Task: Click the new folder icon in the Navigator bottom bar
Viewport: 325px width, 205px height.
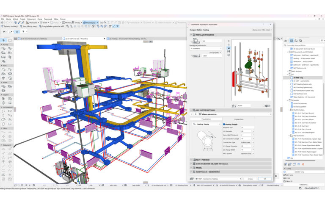Action: (x=294, y=164)
